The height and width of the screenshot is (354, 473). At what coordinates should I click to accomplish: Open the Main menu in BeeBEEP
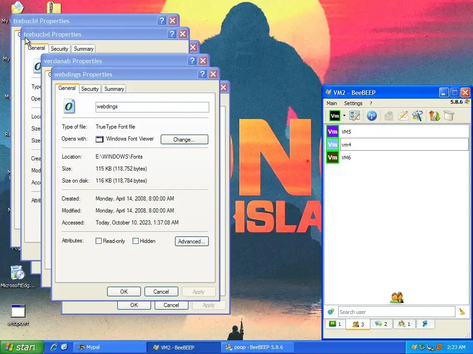332,103
